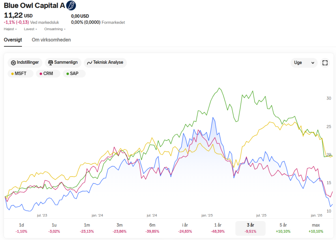This screenshot has height=240, width=336.
Task: Click the wave icon in Teknisk Analyse
Action: point(89,63)
